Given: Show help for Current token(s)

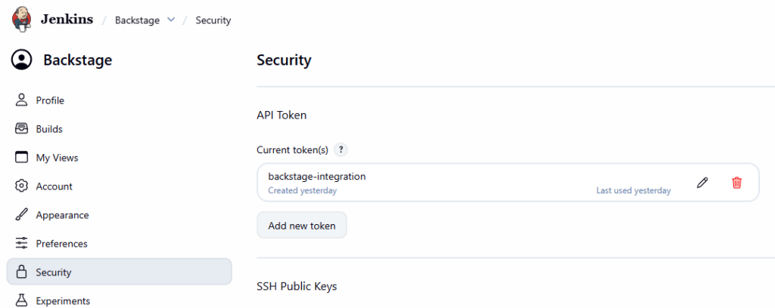Looking at the screenshot, I should pyautogui.click(x=341, y=149).
